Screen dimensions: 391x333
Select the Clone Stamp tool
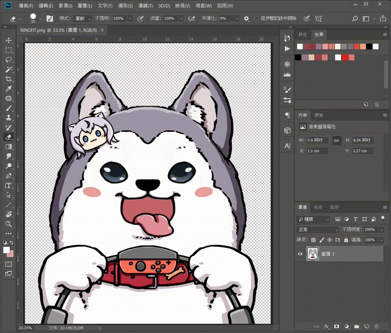(9, 118)
